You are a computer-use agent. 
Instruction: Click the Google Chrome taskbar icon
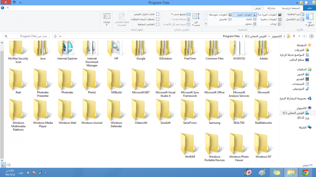(x=305, y=172)
